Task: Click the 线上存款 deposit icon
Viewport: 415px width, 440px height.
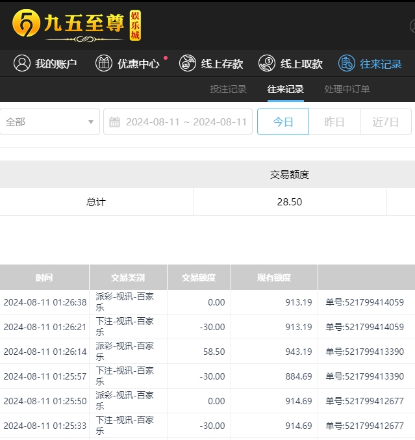Action: click(x=188, y=64)
